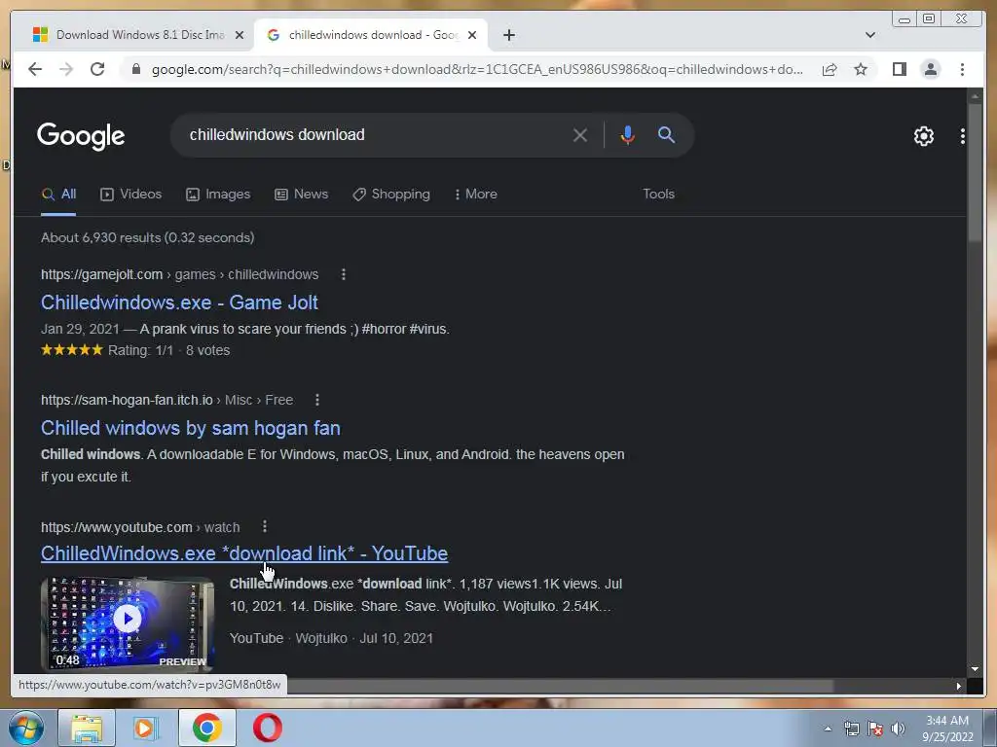This screenshot has height=747, width=997.
Task: Switch to Videos results
Action: coord(131,194)
